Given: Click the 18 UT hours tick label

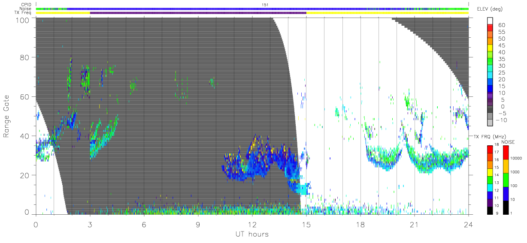Looking at the screenshot, I should (360, 224).
